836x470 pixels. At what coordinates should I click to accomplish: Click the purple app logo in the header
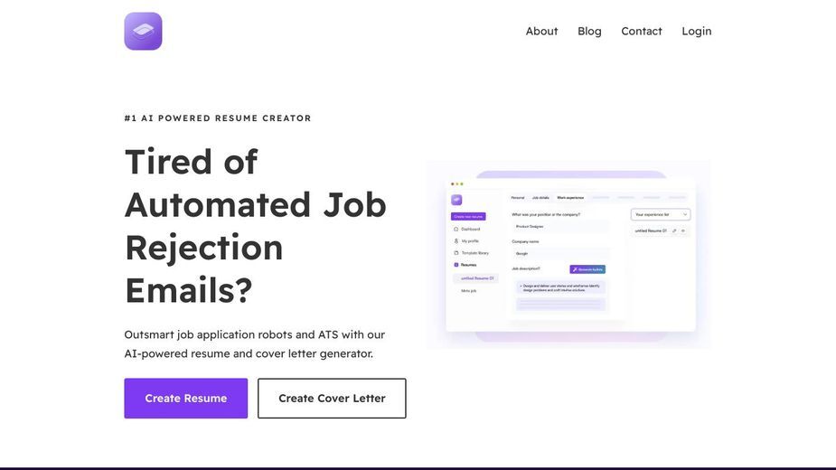[x=143, y=31]
